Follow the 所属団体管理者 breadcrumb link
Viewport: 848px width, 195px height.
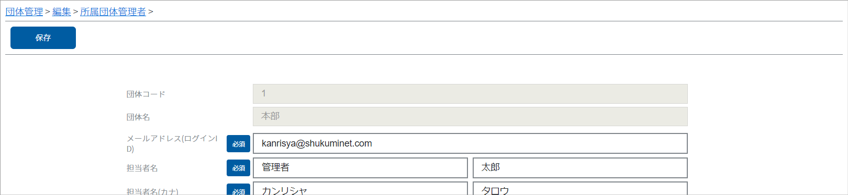[113, 11]
